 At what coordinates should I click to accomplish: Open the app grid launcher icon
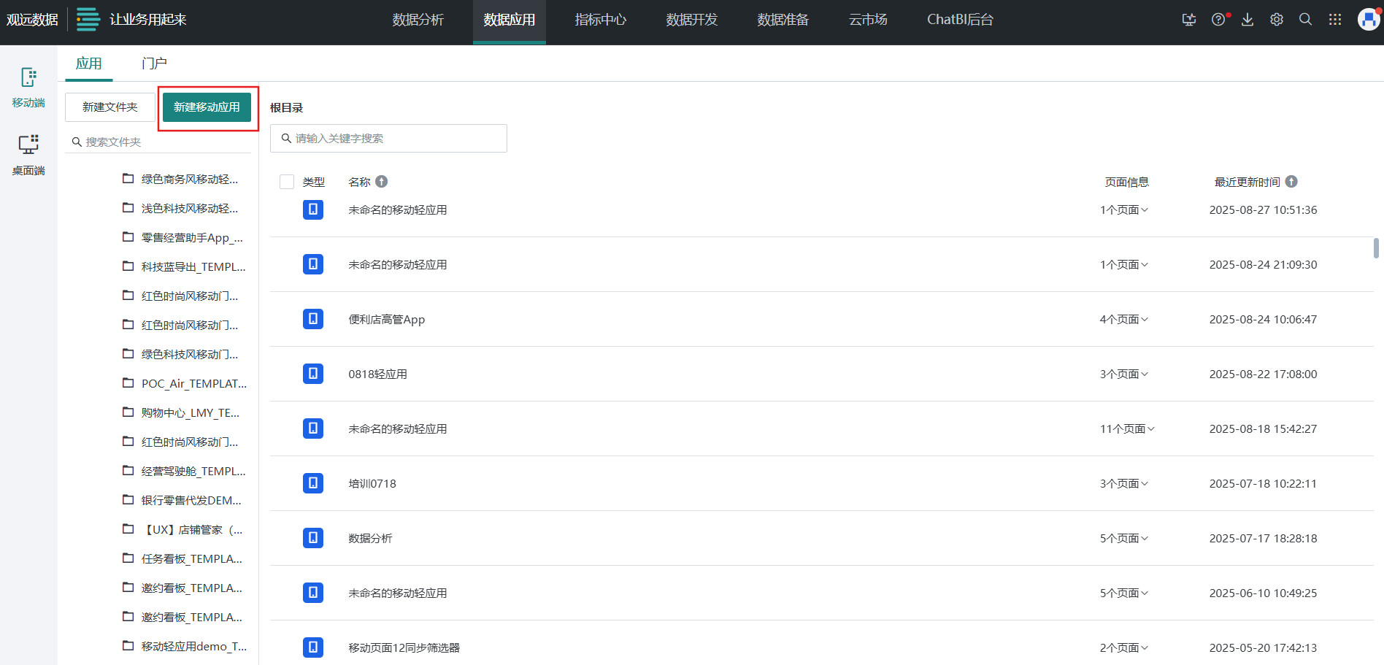[1335, 20]
